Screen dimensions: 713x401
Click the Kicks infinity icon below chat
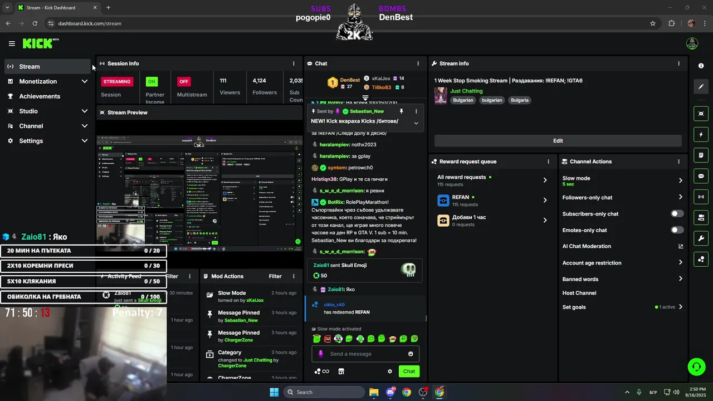click(321, 371)
